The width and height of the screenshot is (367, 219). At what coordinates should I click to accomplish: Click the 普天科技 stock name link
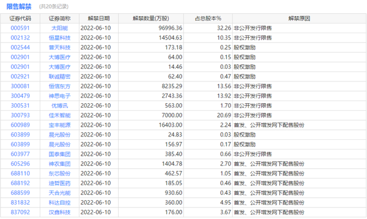pos(60,48)
